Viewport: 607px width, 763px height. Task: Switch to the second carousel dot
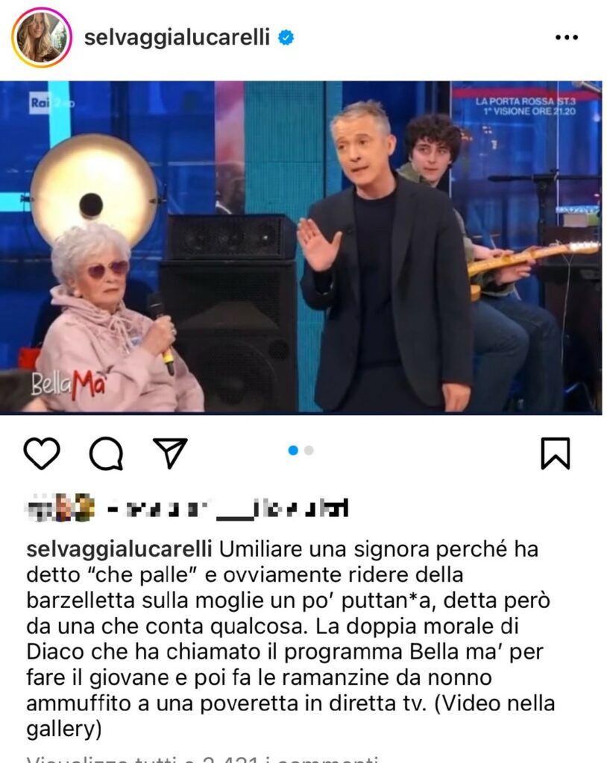click(x=309, y=451)
